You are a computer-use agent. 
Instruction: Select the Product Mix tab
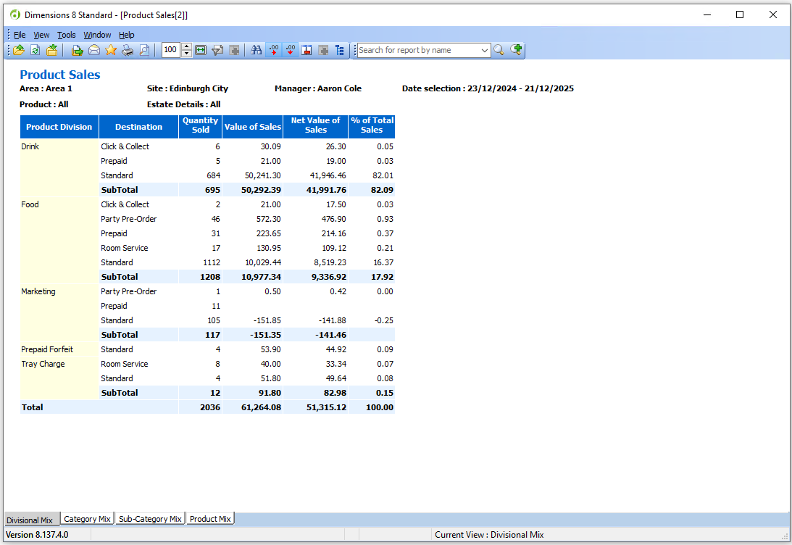click(210, 519)
